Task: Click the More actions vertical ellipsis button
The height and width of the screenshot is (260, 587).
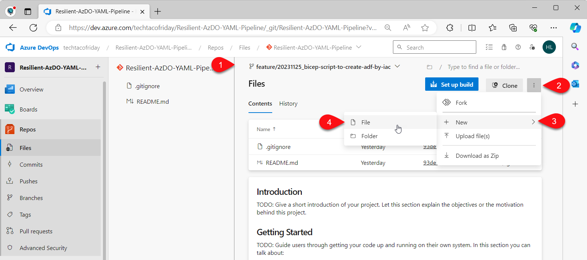Action: click(534, 85)
